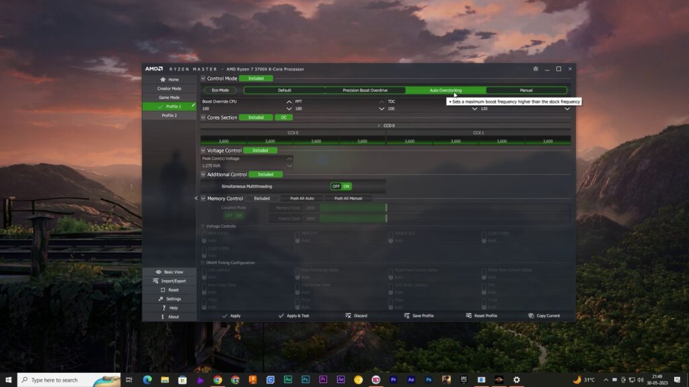The image size is (689, 387).
Task: Decrease Boost Override CPU value
Action: click(289, 109)
